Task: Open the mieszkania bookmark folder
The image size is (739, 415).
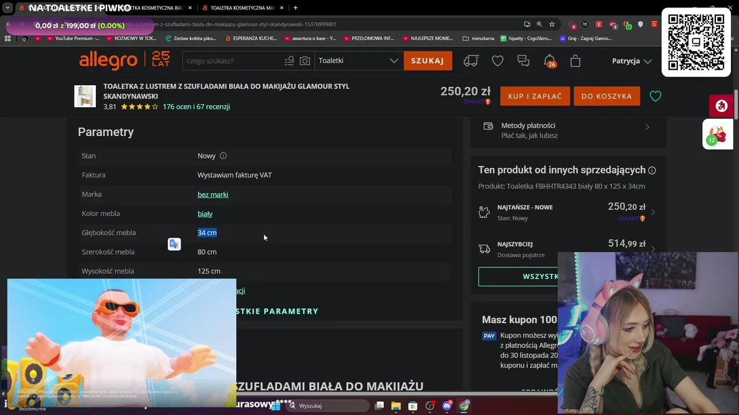Action: [x=479, y=38]
